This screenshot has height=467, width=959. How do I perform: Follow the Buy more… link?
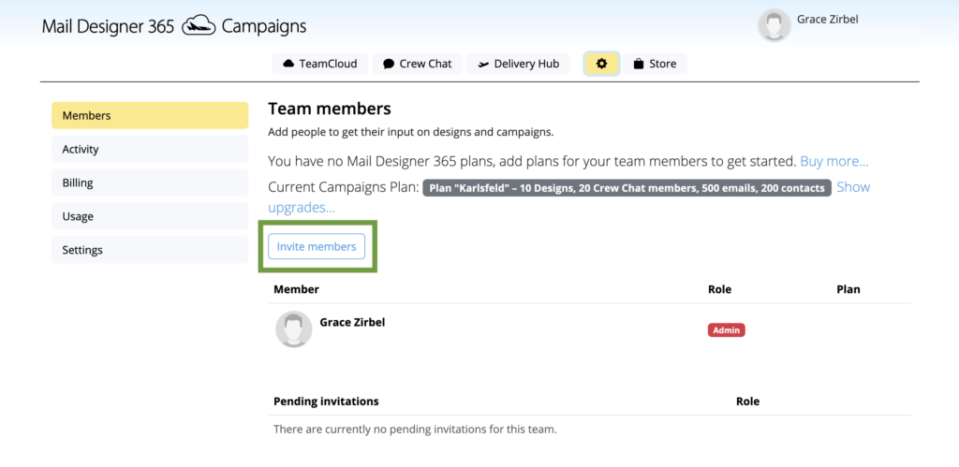(x=834, y=161)
